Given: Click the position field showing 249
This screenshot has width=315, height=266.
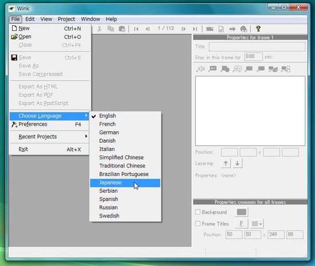Looking at the screenshot, I should pos(276,234).
